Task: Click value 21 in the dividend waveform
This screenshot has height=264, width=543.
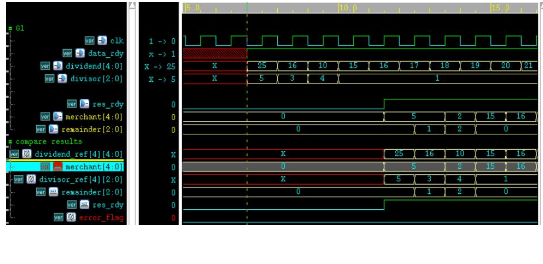Action: pyautogui.click(x=528, y=65)
